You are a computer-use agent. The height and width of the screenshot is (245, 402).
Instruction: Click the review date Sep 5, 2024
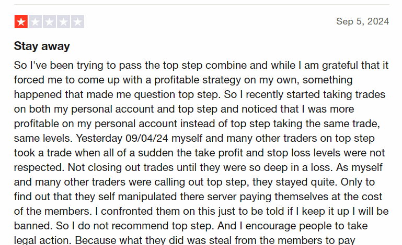(362, 21)
